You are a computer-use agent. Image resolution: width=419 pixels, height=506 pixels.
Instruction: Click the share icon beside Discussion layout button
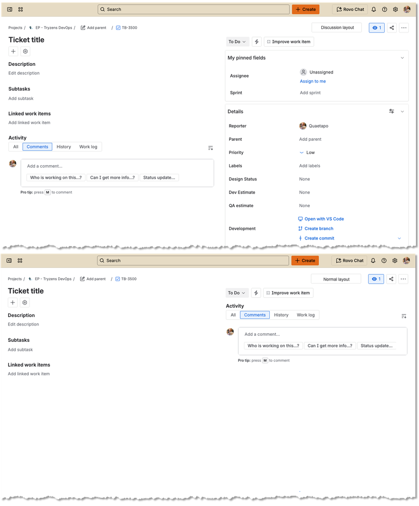coord(391,28)
